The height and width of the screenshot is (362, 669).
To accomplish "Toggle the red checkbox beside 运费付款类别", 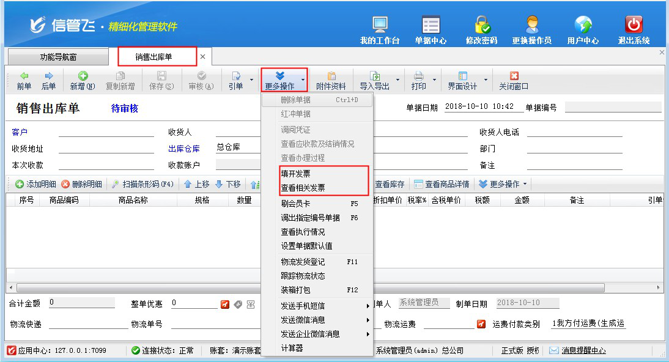I will click(x=481, y=324).
